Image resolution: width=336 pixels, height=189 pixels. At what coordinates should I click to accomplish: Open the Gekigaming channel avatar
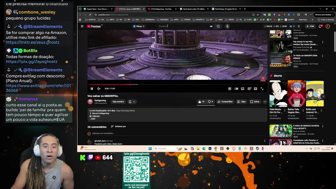(x=90, y=102)
